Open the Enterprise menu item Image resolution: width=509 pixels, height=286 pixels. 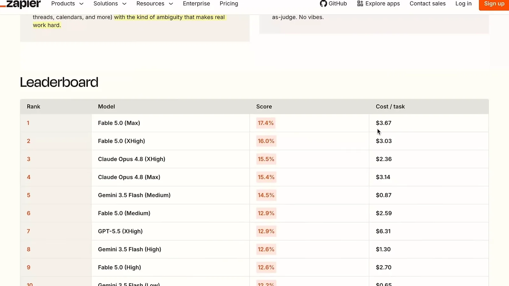(196, 3)
